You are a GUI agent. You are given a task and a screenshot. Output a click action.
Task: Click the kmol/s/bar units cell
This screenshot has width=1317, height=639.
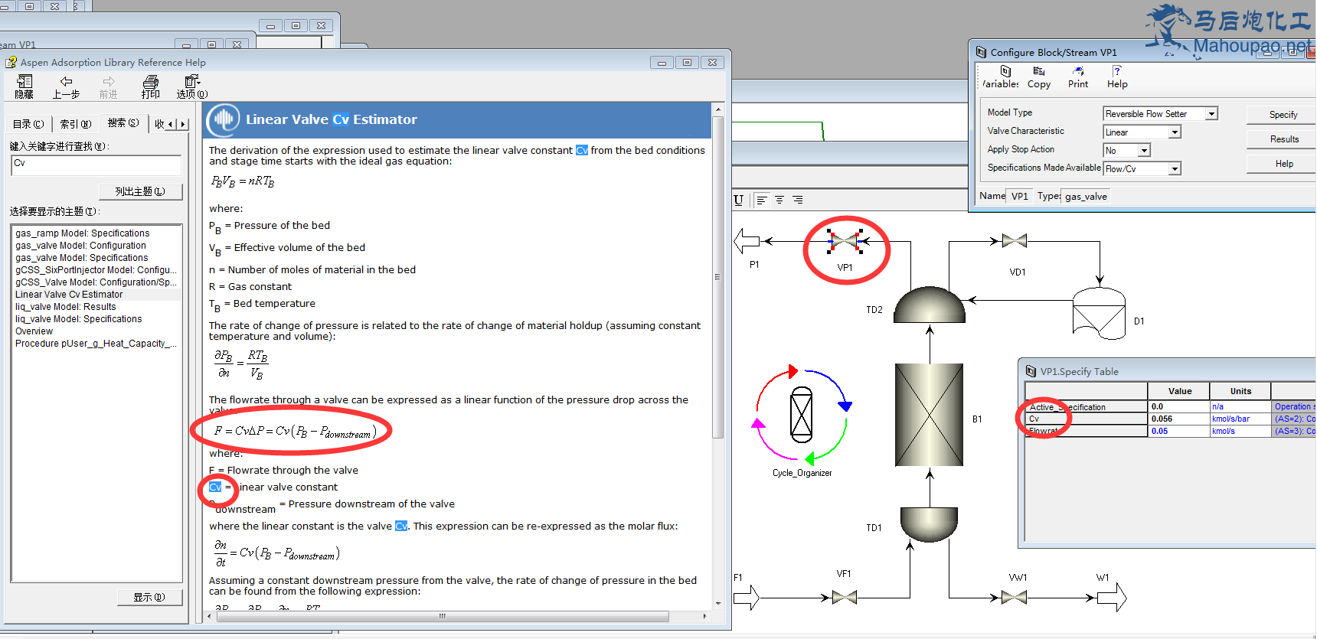[x=1240, y=419]
